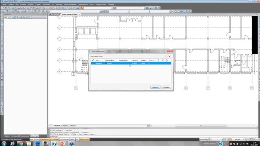Click the magnifier zoom icon in second toolbar
The height and width of the screenshot is (146, 260).
pos(43,11)
